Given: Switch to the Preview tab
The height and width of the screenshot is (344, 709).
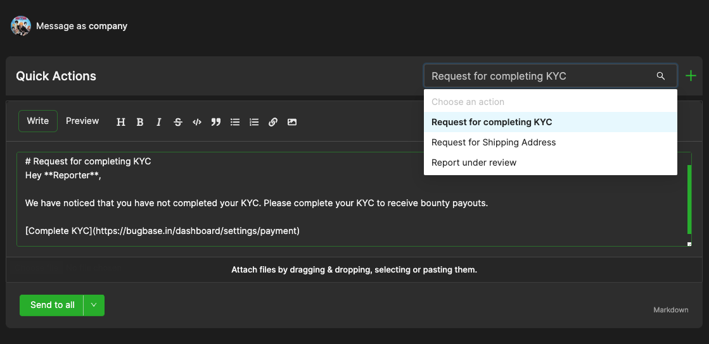Looking at the screenshot, I should (82, 121).
